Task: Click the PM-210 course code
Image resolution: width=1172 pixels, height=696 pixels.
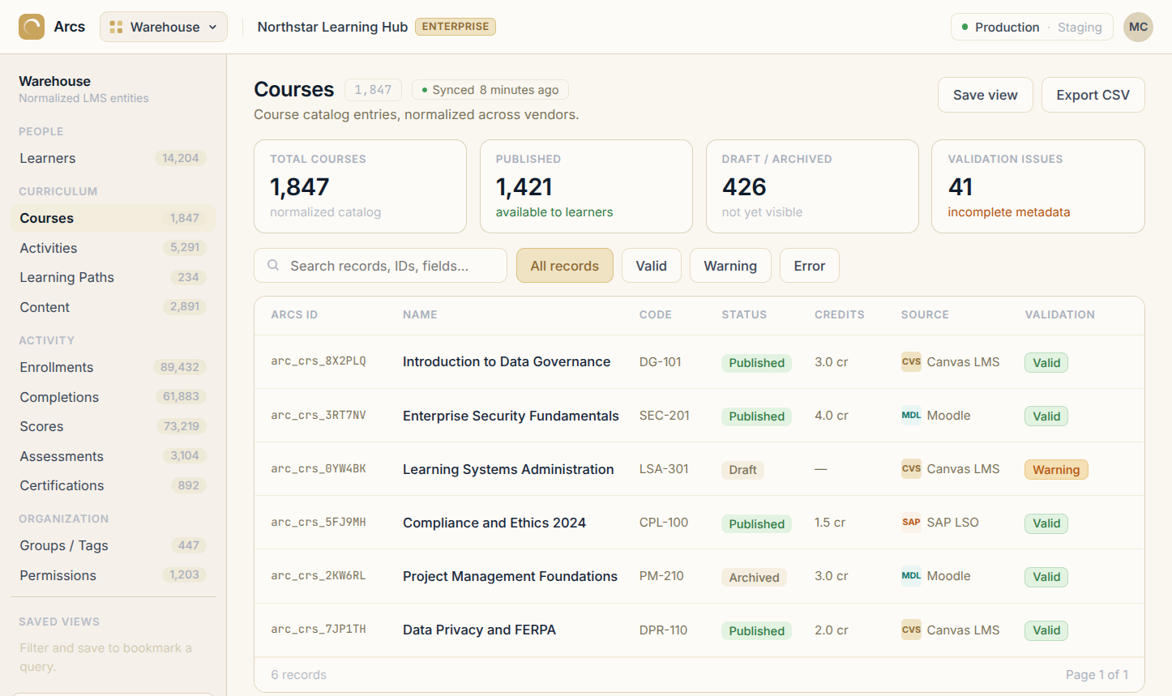Action: click(x=661, y=576)
